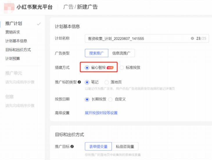Select 长期投放 delivery date option
This screenshot has height=160, width=212.
click(x=87, y=100)
